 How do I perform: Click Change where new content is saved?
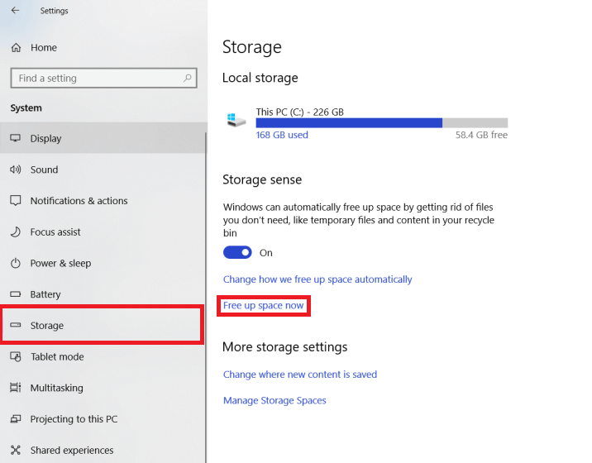point(300,375)
